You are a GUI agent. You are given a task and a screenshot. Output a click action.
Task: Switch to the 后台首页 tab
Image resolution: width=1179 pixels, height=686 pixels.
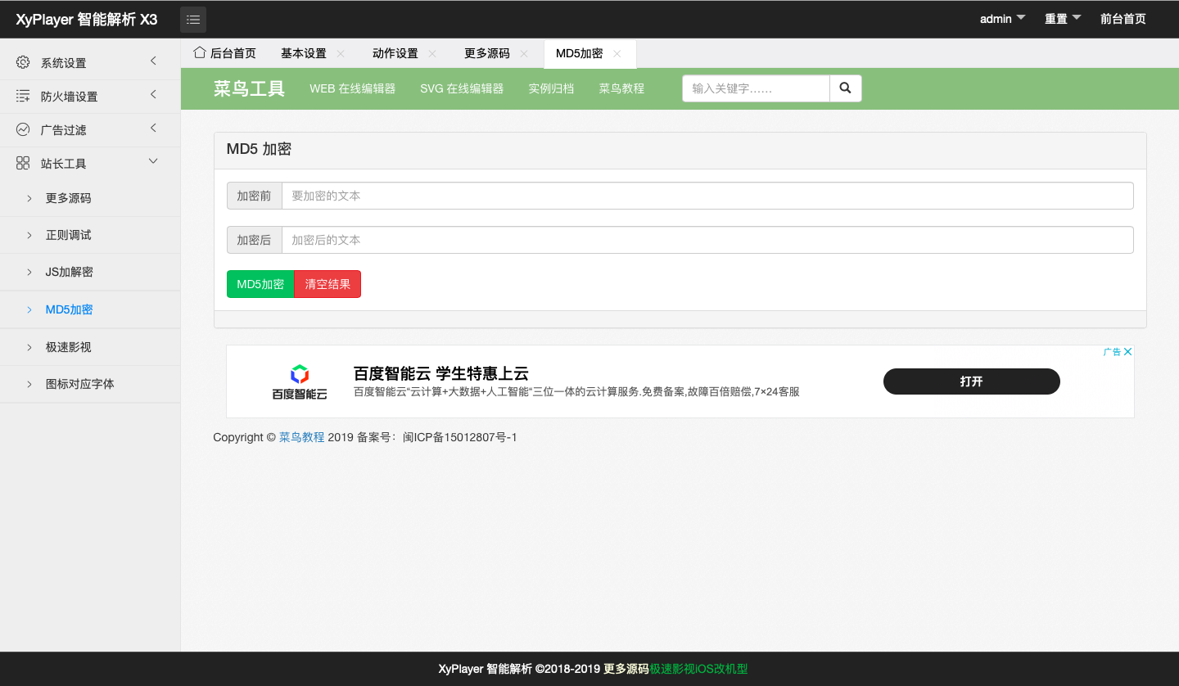[x=225, y=53]
